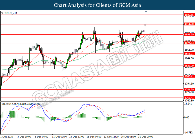Open the GOLD_,H4 symbol dropdown arrow
The image size is (195, 139).
click(2, 13)
